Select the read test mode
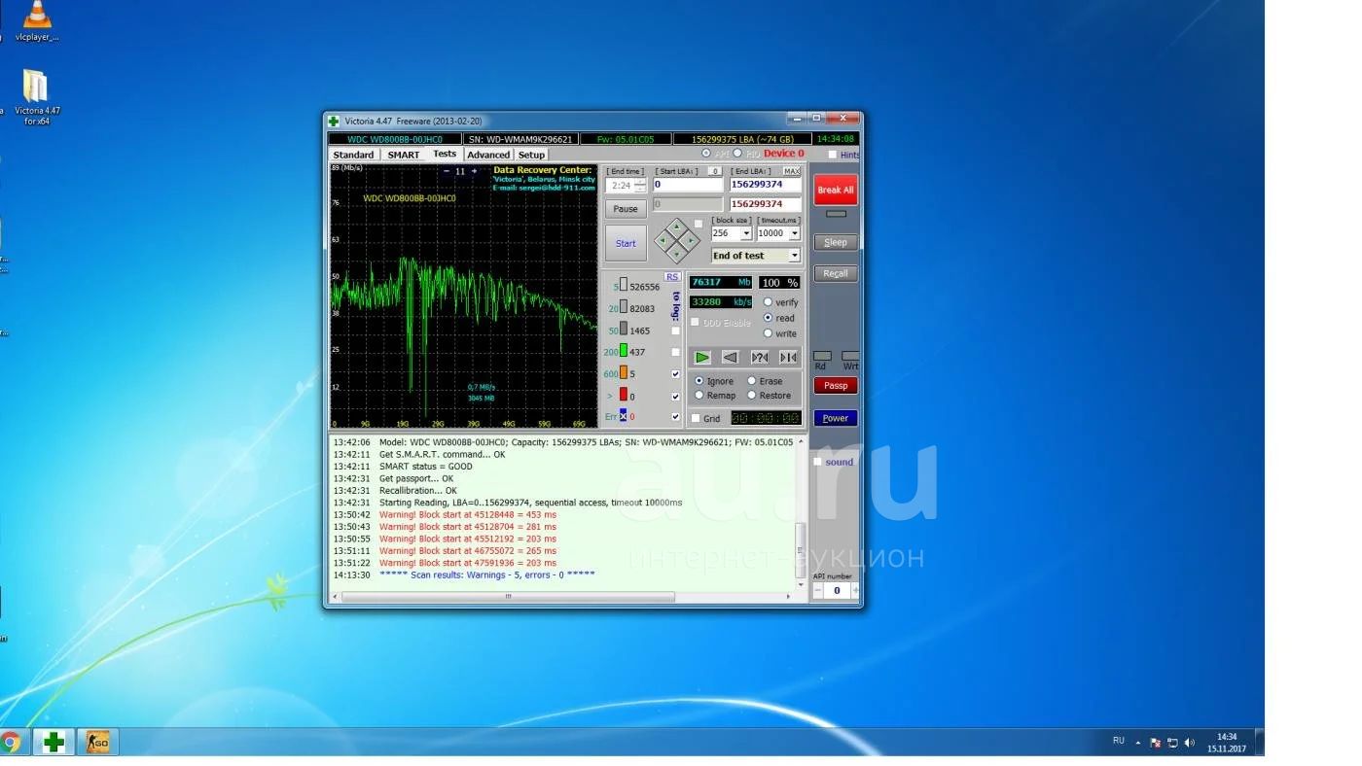 click(768, 318)
